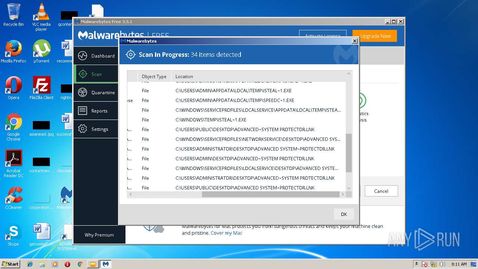Screen dimensions: 478x269
Task: Click the Cancel scan button
Action: (x=381, y=191)
